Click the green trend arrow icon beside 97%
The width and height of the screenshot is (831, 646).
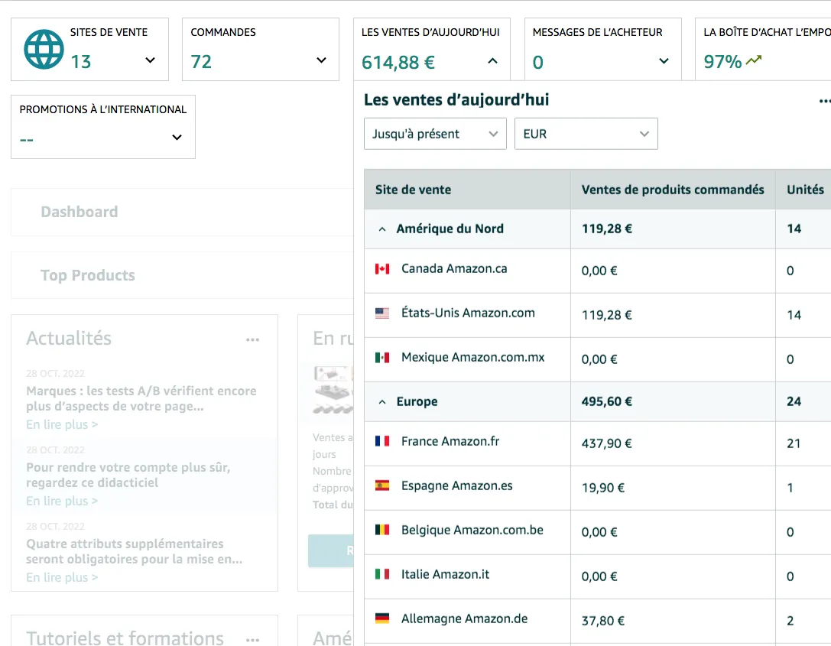[754, 60]
